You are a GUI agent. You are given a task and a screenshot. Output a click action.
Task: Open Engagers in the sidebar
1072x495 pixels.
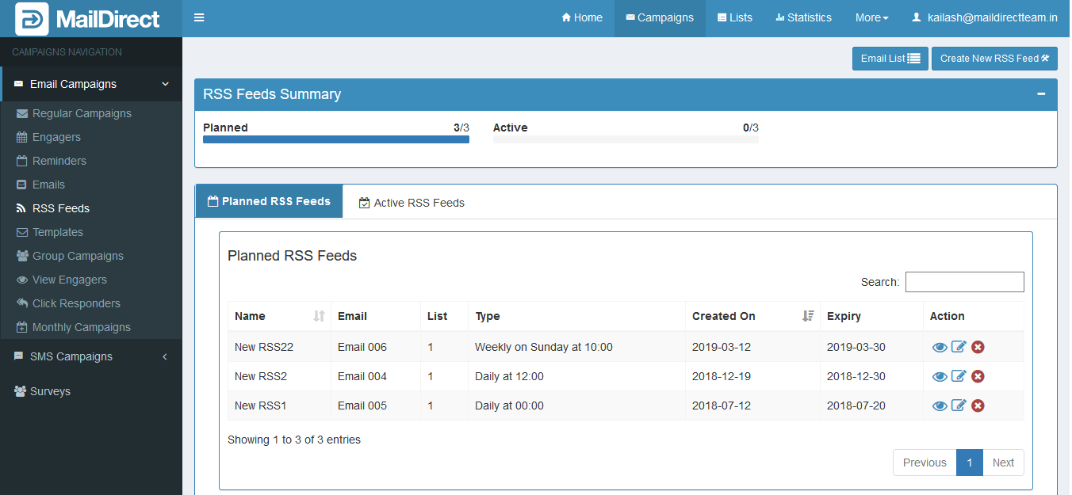tap(56, 137)
